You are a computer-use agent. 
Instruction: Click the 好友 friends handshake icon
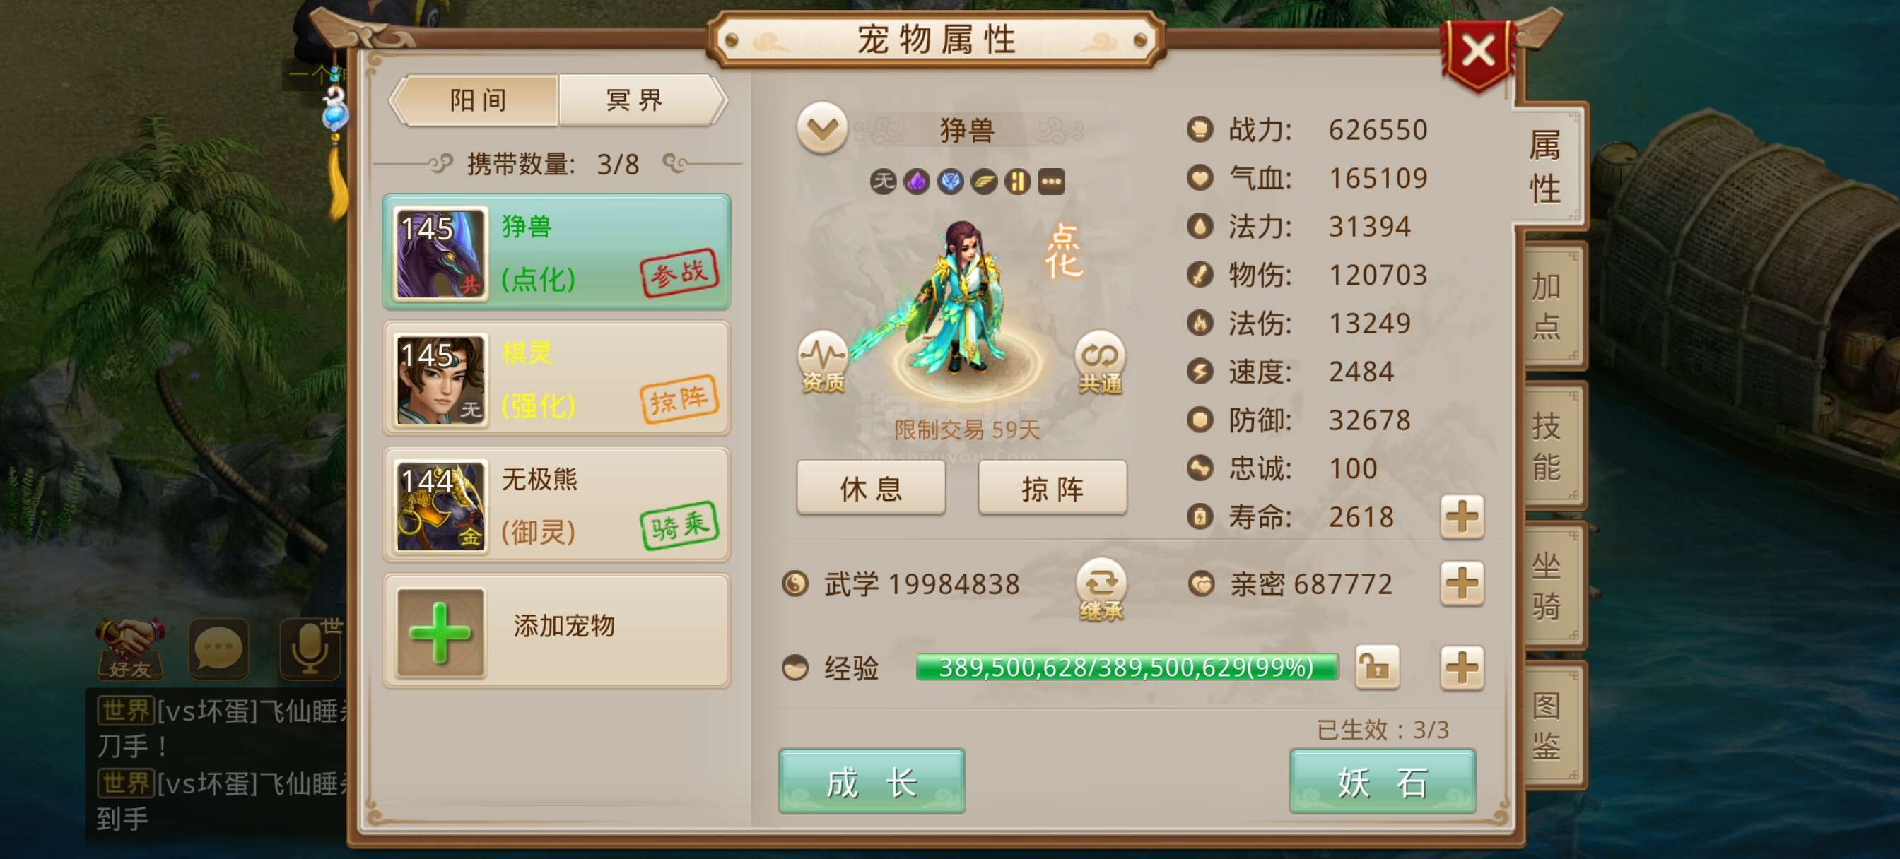130,648
